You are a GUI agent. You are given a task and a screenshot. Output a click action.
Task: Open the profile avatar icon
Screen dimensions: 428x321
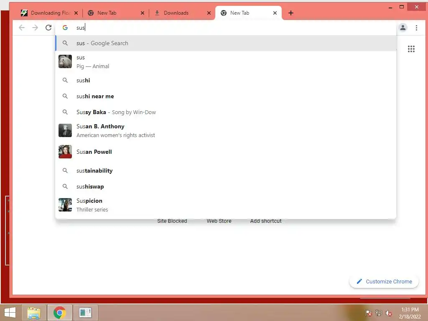point(403,28)
